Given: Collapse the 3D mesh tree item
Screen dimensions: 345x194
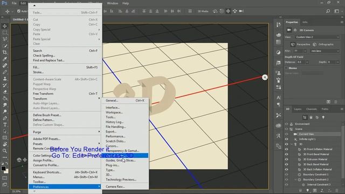Looking at the screenshot, I should pos(292,144).
